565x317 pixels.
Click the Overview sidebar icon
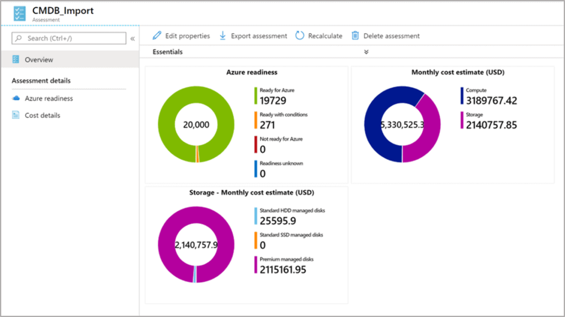pos(15,60)
